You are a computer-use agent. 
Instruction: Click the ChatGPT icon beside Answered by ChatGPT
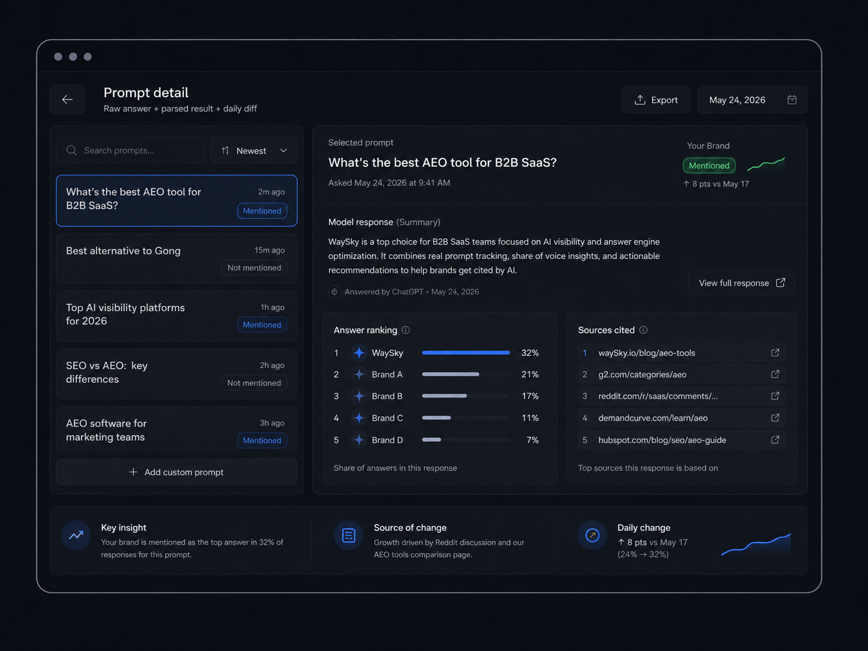334,291
